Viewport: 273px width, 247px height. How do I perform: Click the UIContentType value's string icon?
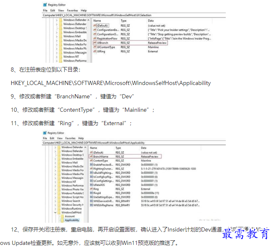pyautogui.click(x=95, y=47)
